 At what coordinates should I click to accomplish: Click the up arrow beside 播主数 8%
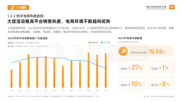tap(160, 85)
